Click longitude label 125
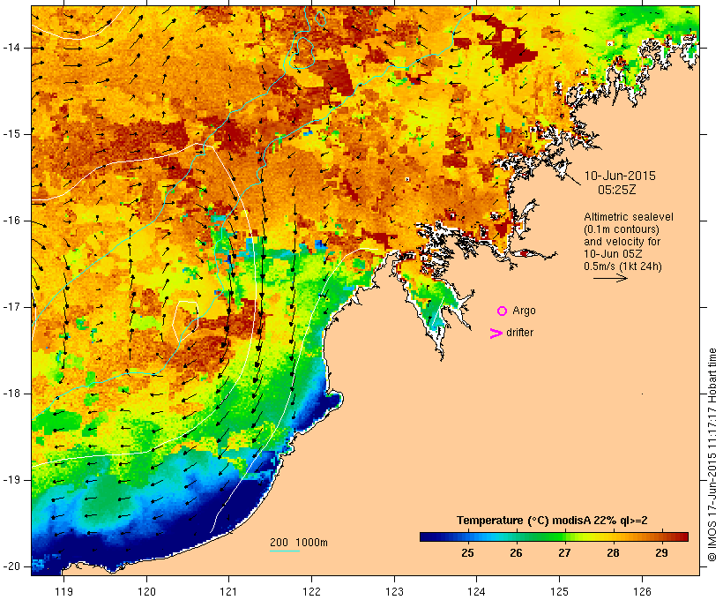 (559, 591)
